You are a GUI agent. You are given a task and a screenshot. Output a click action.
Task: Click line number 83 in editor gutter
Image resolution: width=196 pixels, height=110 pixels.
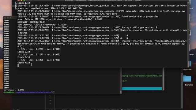tap(50, 97)
